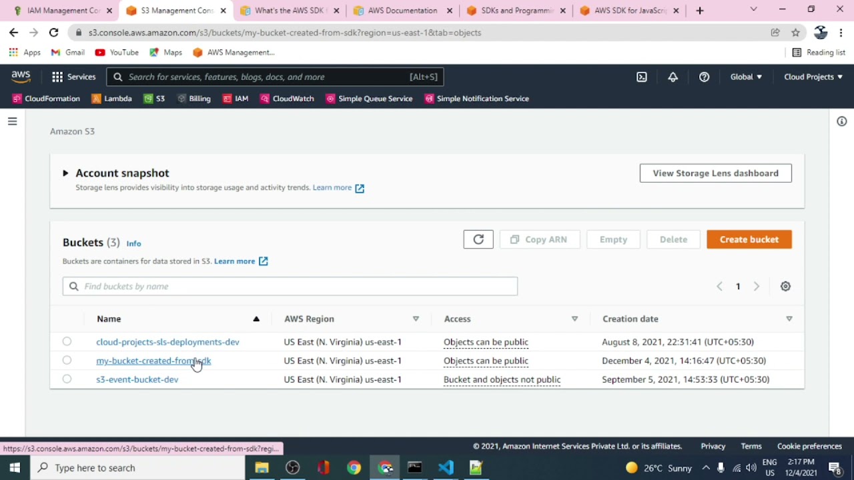The image size is (854, 480).
Task: Go to the next page of buckets
Action: point(757,286)
